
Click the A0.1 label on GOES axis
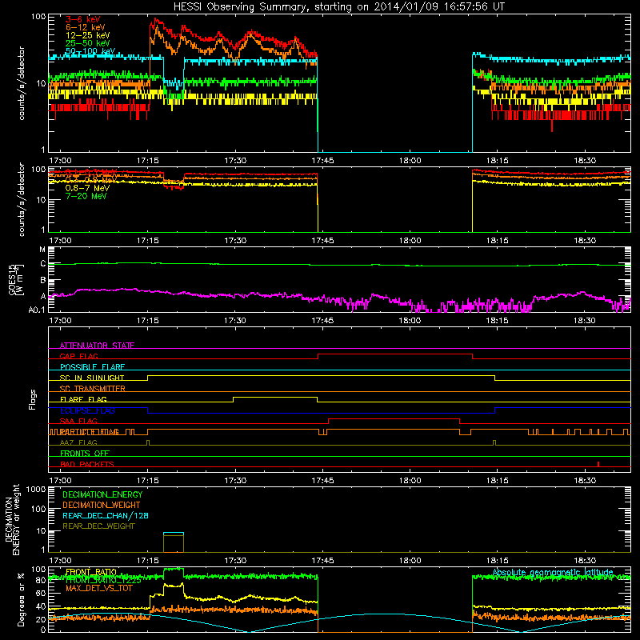coord(37,310)
